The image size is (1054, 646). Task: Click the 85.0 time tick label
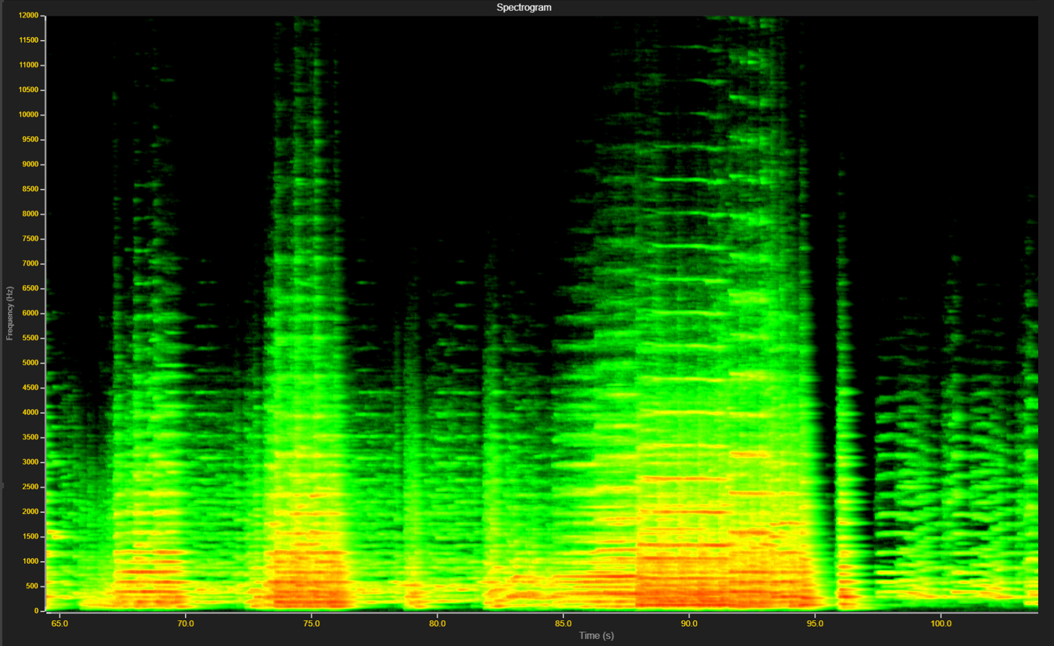tap(563, 623)
